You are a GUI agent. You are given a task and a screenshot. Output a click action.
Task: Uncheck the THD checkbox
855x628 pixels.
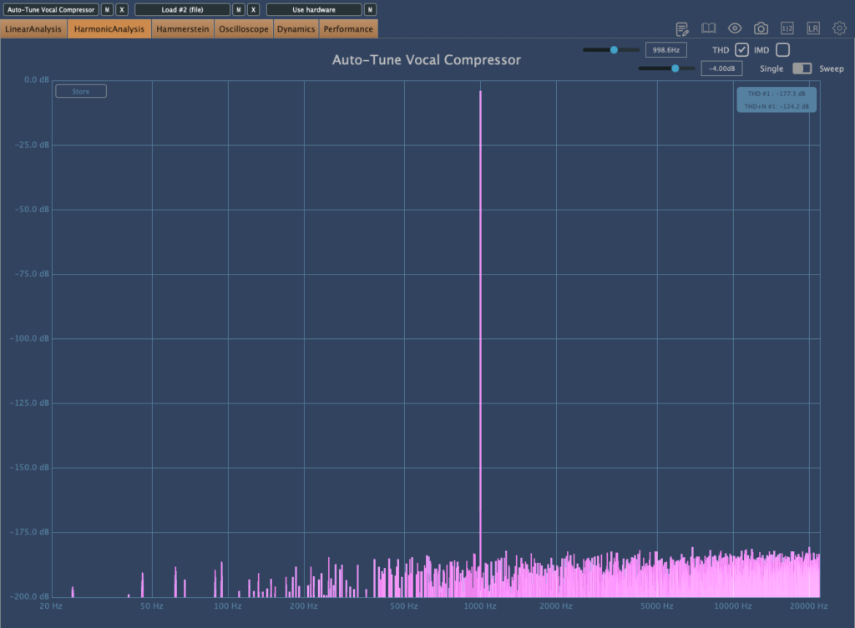coord(741,50)
